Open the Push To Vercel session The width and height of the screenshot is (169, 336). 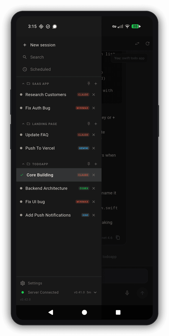point(40,148)
